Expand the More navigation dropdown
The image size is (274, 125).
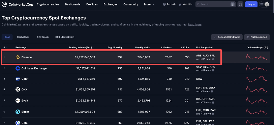(149, 4)
